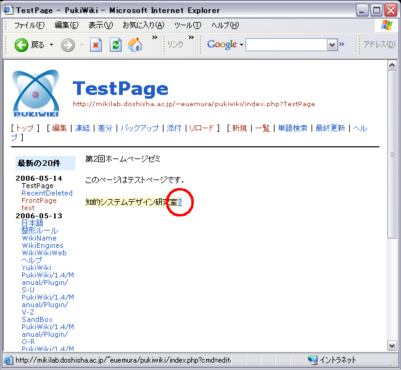Click the page URL text under the title

(x=194, y=104)
